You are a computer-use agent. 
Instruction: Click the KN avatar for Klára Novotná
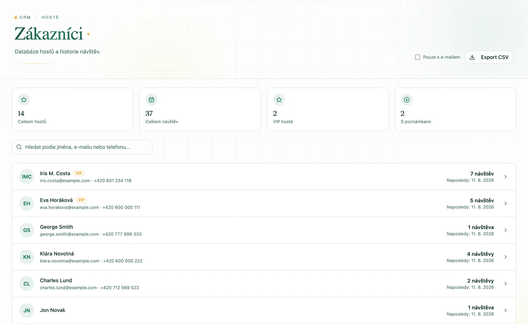point(27,257)
